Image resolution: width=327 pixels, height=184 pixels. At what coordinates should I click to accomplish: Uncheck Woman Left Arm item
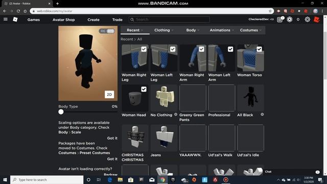230,49
